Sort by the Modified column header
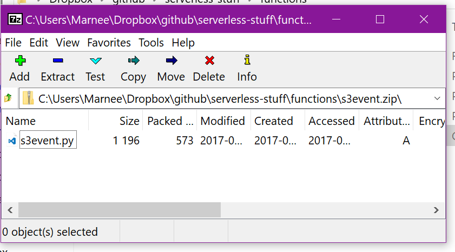The image size is (455, 252). (x=223, y=121)
